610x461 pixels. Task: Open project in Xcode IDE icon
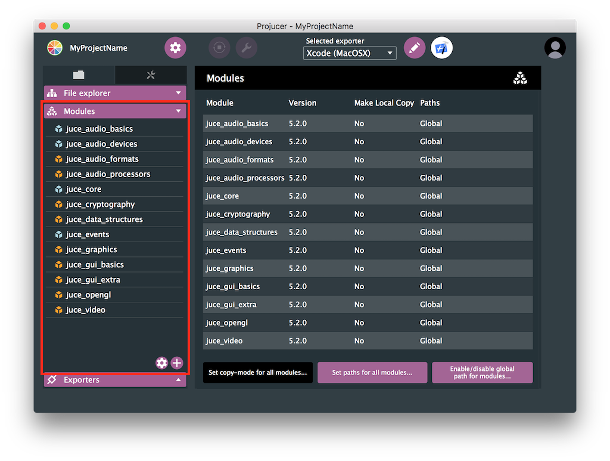coord(441,48)
